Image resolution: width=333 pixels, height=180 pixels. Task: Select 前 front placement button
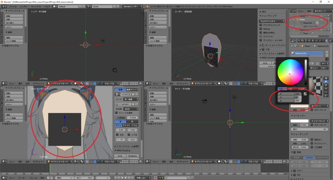click(132, 121)
